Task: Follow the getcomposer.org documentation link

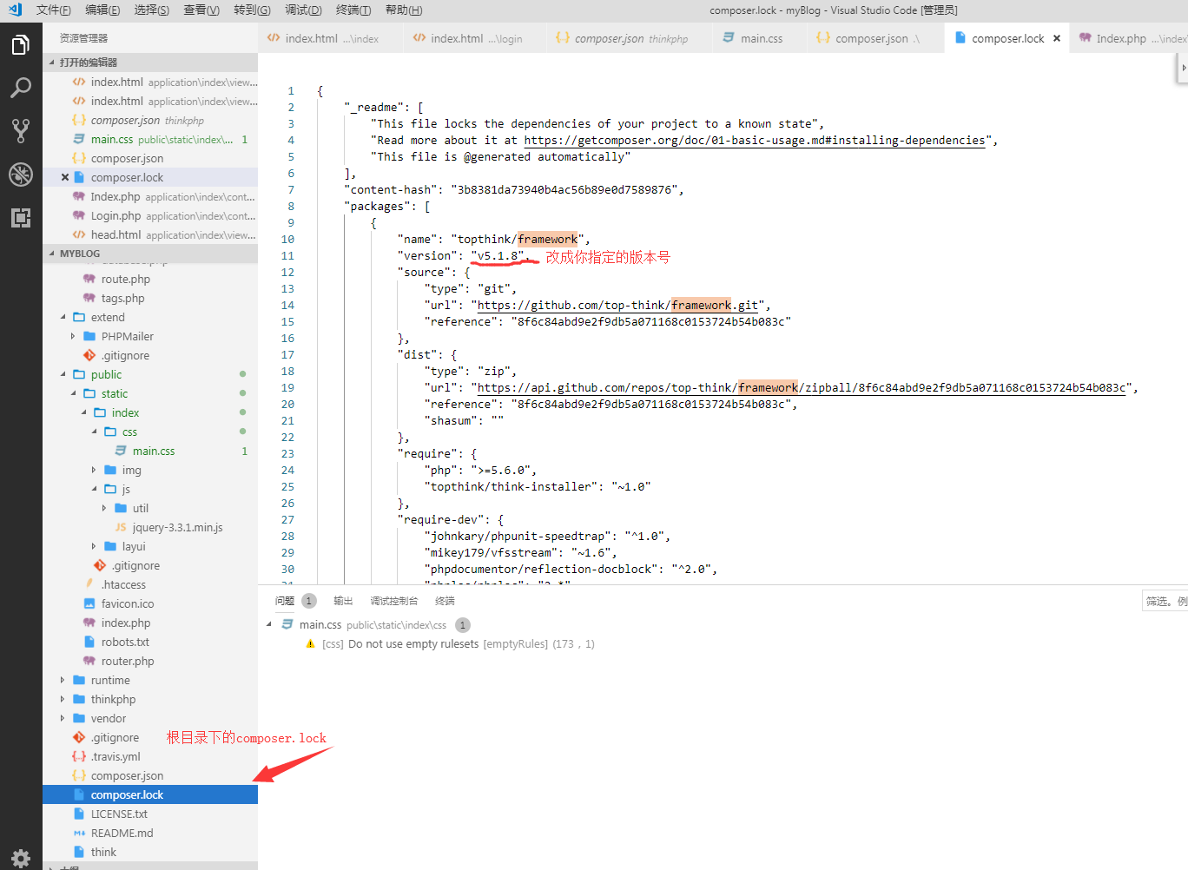Action: point(755,141)
